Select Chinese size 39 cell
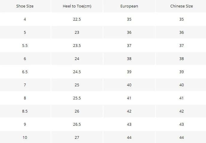Viewport: 206px width, 143px height. pos(181,72)
